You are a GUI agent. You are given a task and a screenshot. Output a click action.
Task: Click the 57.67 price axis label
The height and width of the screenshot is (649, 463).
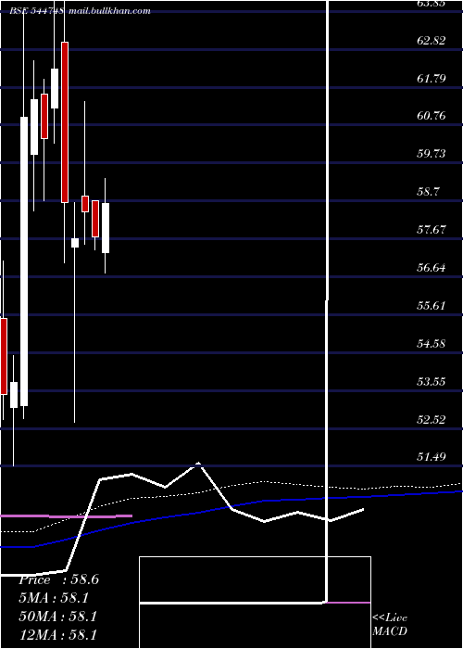coord(432,229)
